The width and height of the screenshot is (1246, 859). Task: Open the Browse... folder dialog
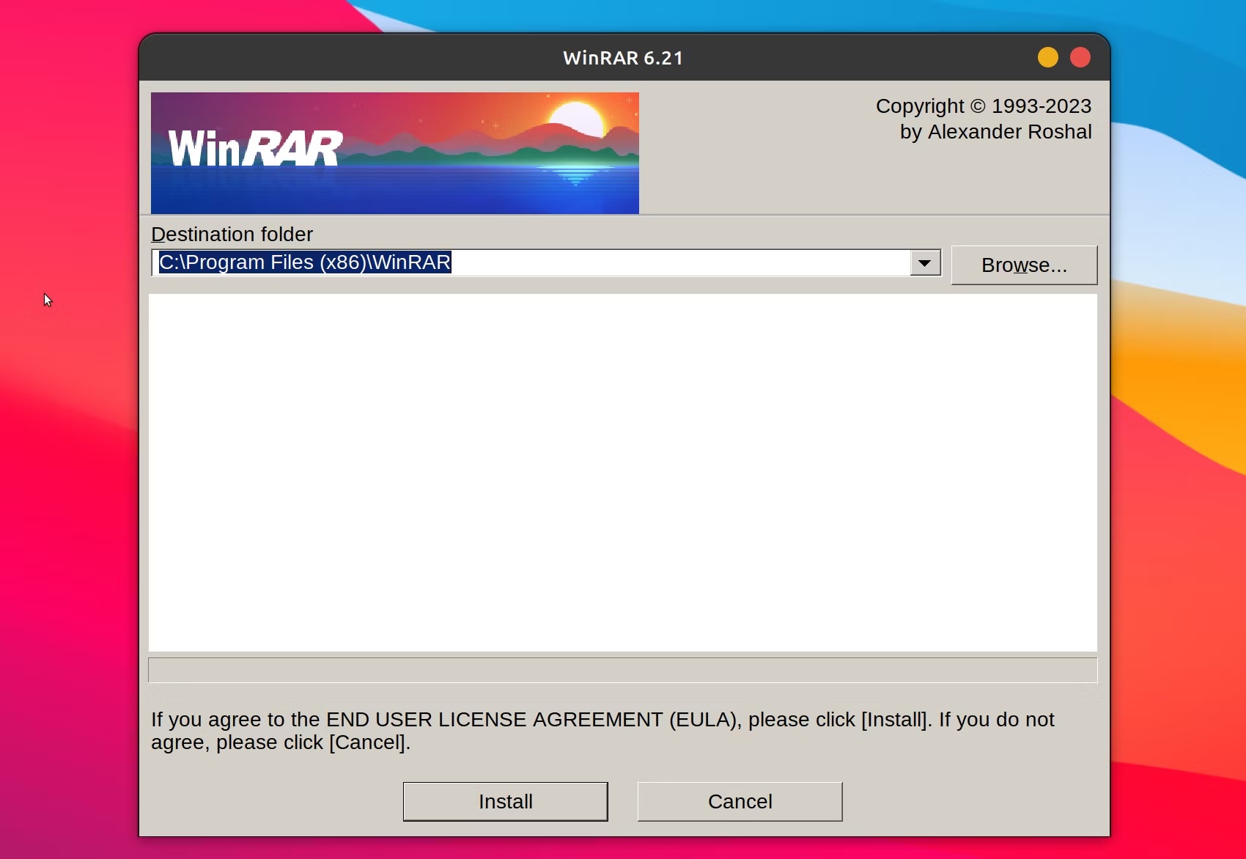coord(1024,265)
